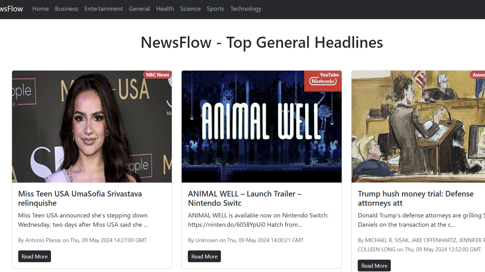Open the NewsFlow brand link
This screenshot has width=485, height=272.
click(x=11, y=8)
